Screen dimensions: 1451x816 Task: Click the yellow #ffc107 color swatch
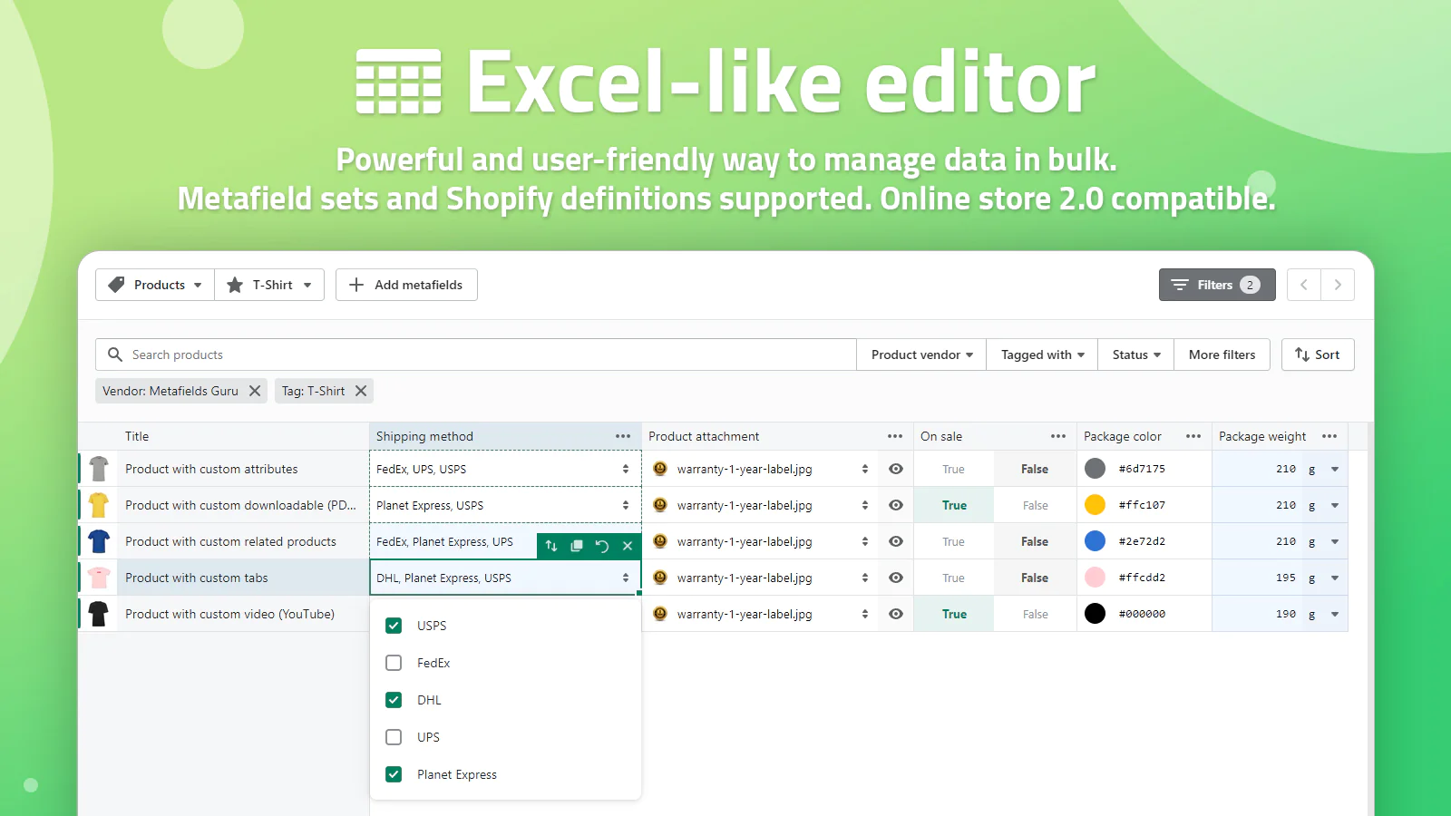[x=1096, y=505]
